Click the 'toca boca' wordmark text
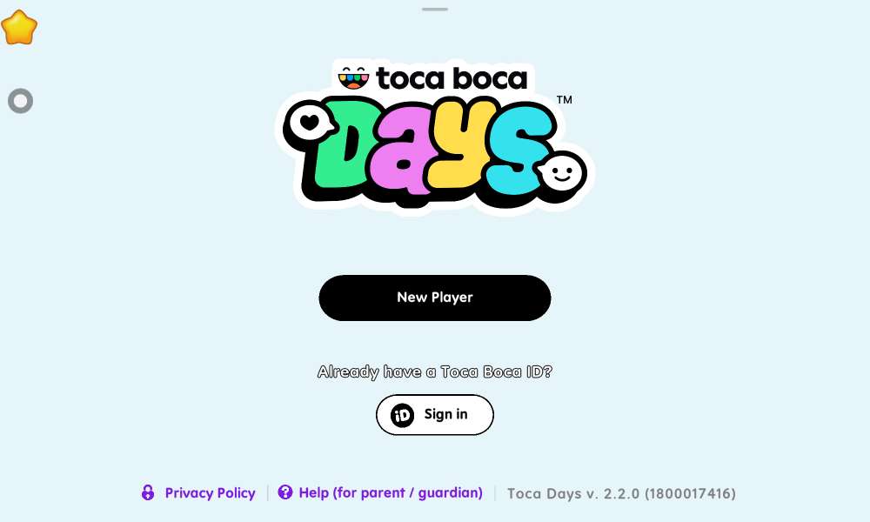Image resolution: width=870 pixels, height=522 pixels. click(x=451, y=78)
